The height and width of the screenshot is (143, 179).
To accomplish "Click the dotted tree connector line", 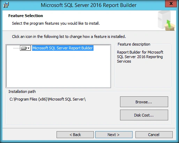I will click(x=16, y=48).
